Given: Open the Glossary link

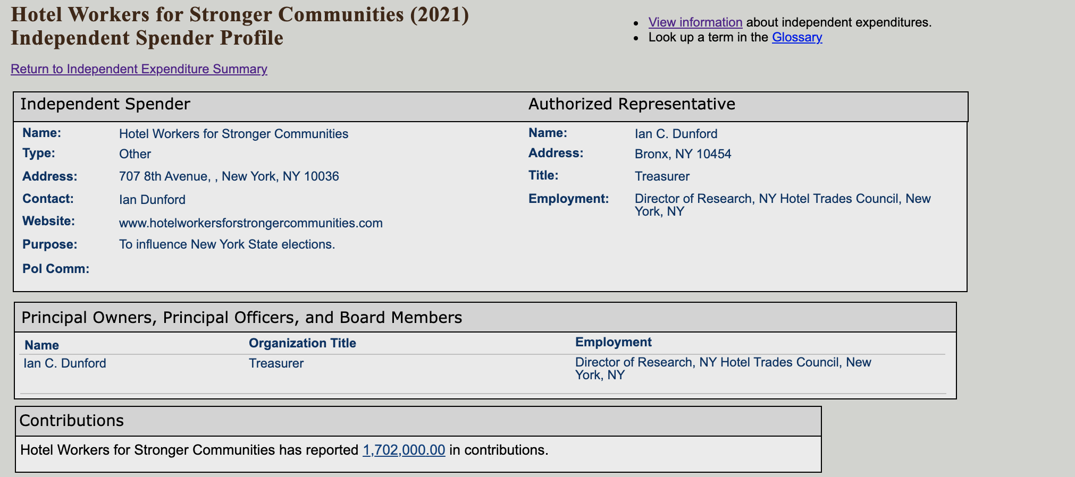Looking at the screenshot, I should click(x=797, y=37).
